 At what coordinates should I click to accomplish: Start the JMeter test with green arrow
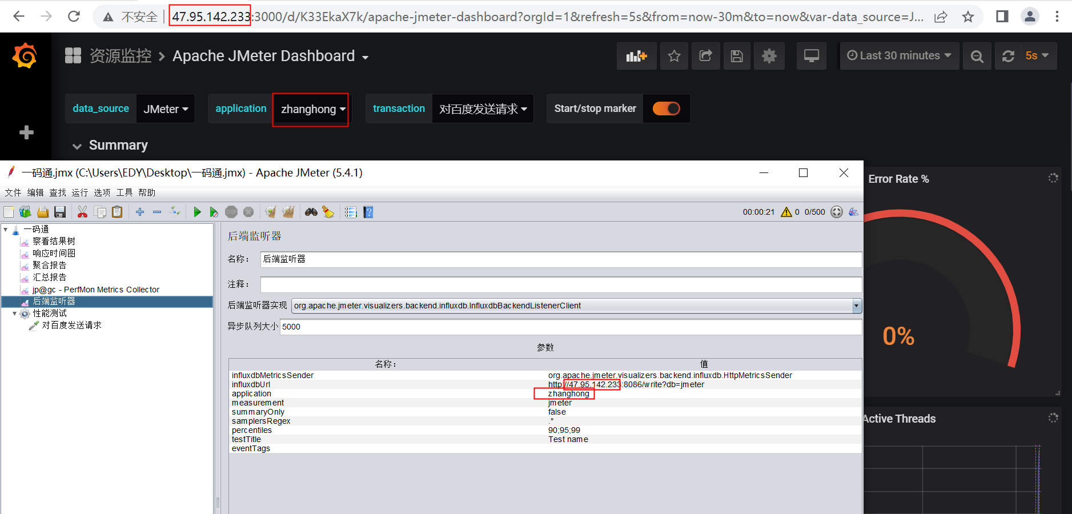[197, 212]
